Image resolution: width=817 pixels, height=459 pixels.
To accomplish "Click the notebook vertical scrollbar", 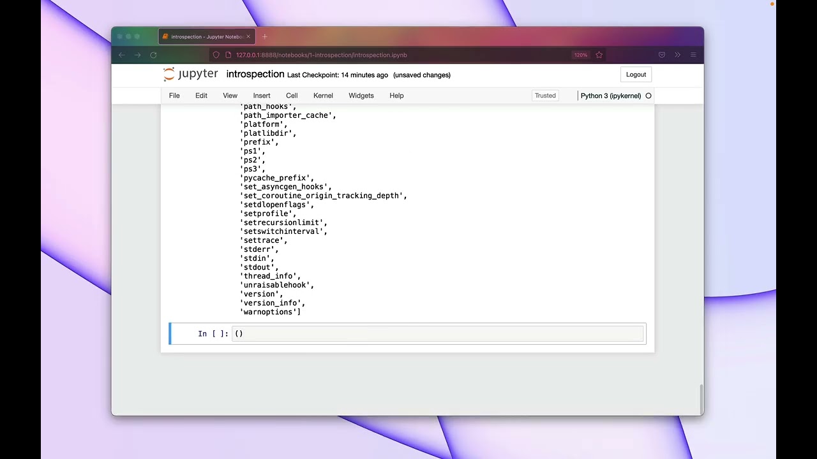I will 700,399.
